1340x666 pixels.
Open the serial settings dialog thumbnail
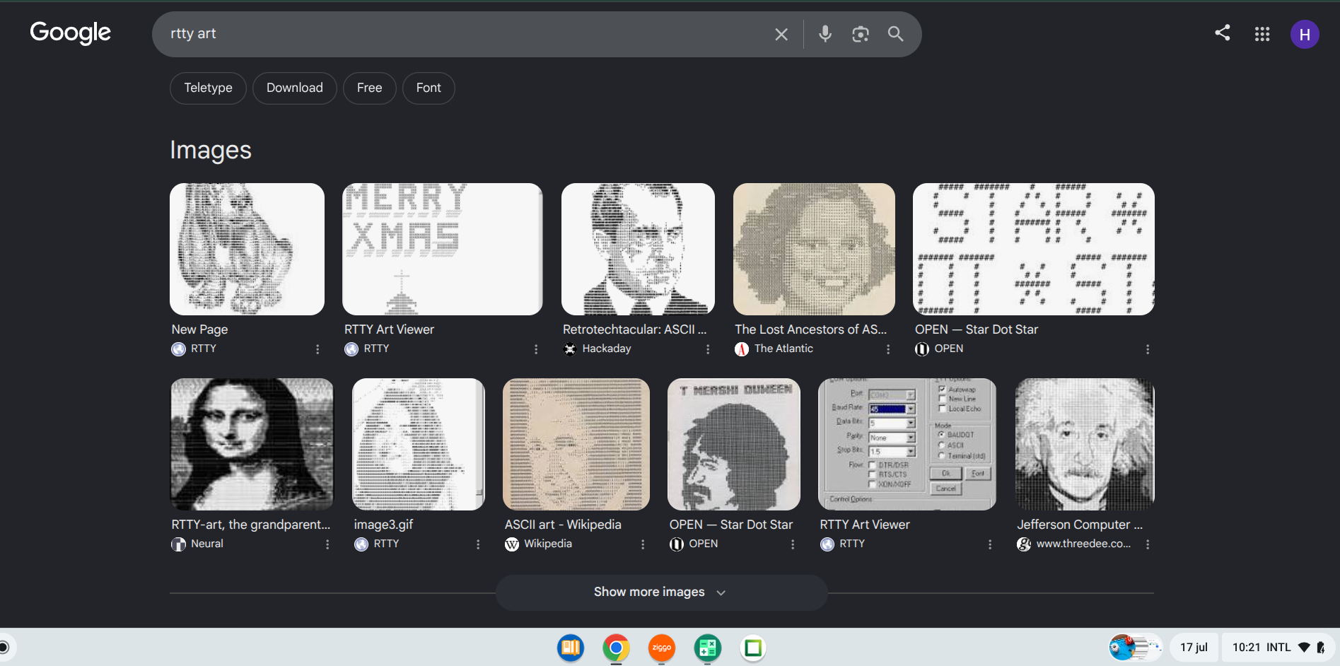[907, 444]
